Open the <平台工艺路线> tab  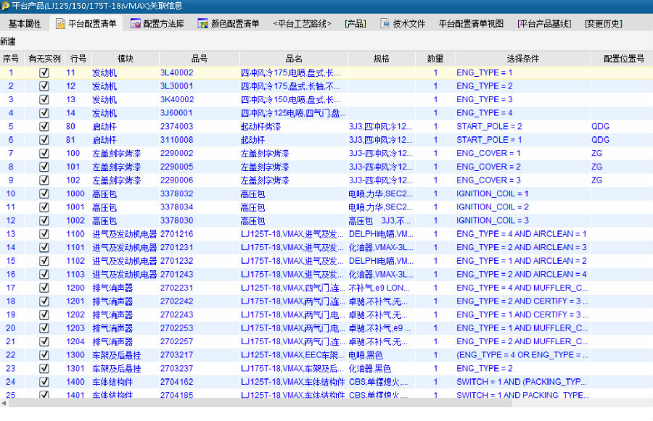(302, 24)
